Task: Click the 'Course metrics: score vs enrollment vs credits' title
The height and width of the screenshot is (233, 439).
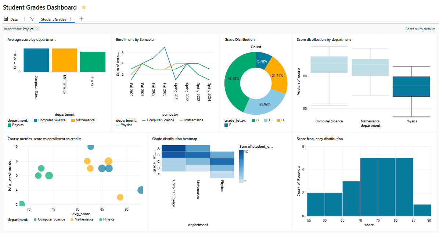Action: coord(44,139)
